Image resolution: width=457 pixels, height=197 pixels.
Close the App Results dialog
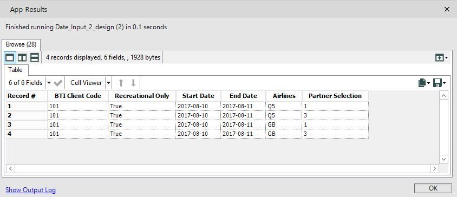point(447,9)
